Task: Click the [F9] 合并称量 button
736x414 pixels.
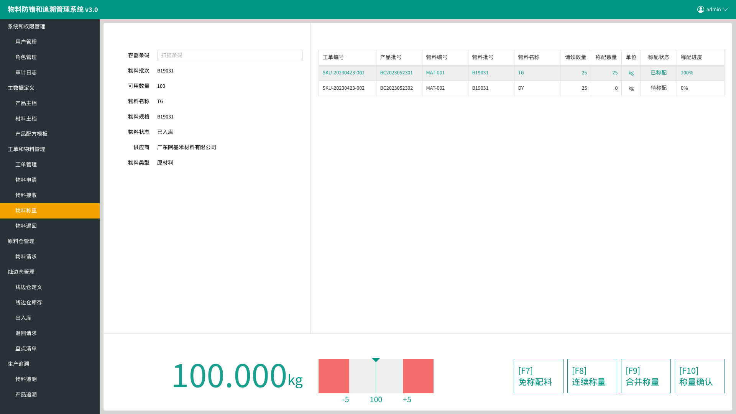Action: point(646,376)
